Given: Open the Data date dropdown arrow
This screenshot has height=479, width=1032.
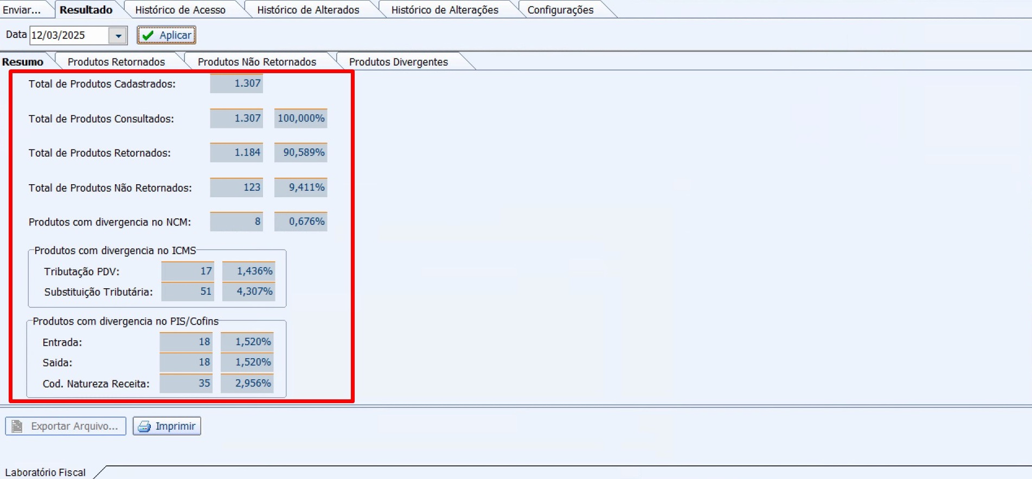Looking at the screenshot, I should [x=118, y=36].
